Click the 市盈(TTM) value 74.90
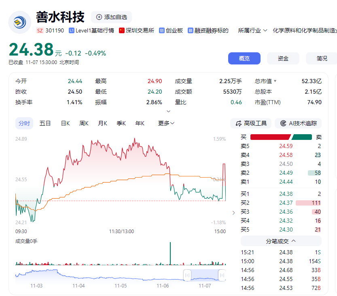 tap(314, 102)
